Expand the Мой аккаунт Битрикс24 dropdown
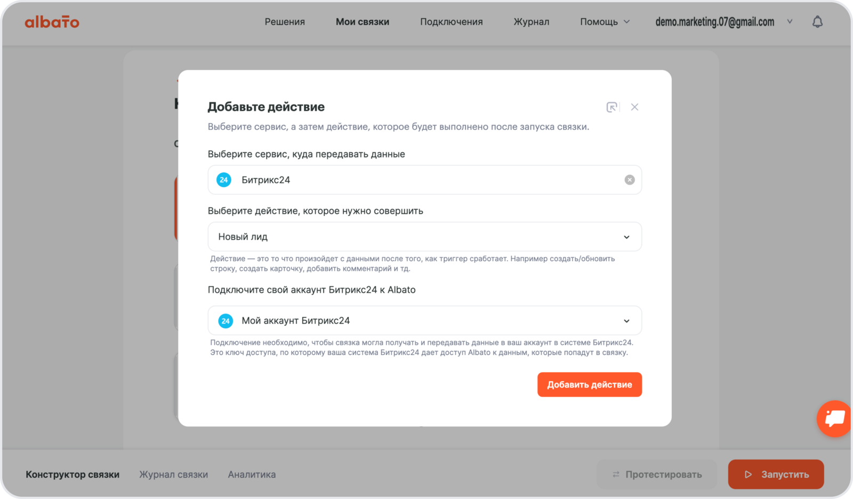The image size is (853, 499). click(x=626, y=321)
